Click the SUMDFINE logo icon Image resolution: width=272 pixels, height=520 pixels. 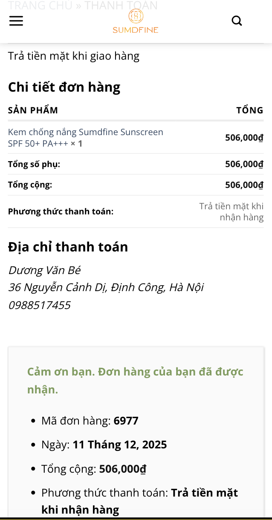(x=135, y=20)
